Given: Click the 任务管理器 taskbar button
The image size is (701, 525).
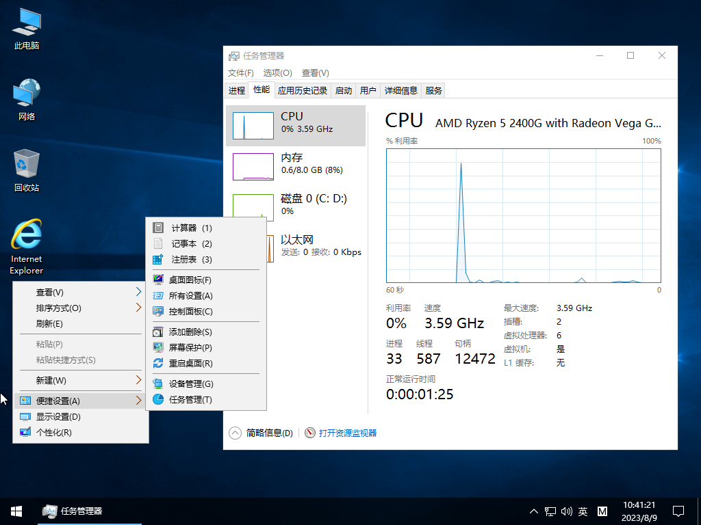Looking at the screenshot, I should point(90,511).
